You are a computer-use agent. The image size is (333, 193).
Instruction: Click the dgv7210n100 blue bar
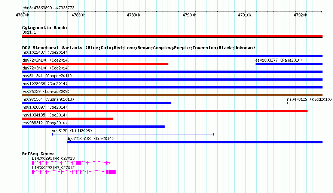click(195, 142)
